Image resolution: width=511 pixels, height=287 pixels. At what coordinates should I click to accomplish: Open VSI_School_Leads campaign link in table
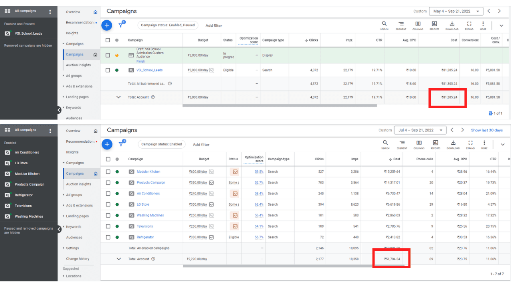pos(149,70)
